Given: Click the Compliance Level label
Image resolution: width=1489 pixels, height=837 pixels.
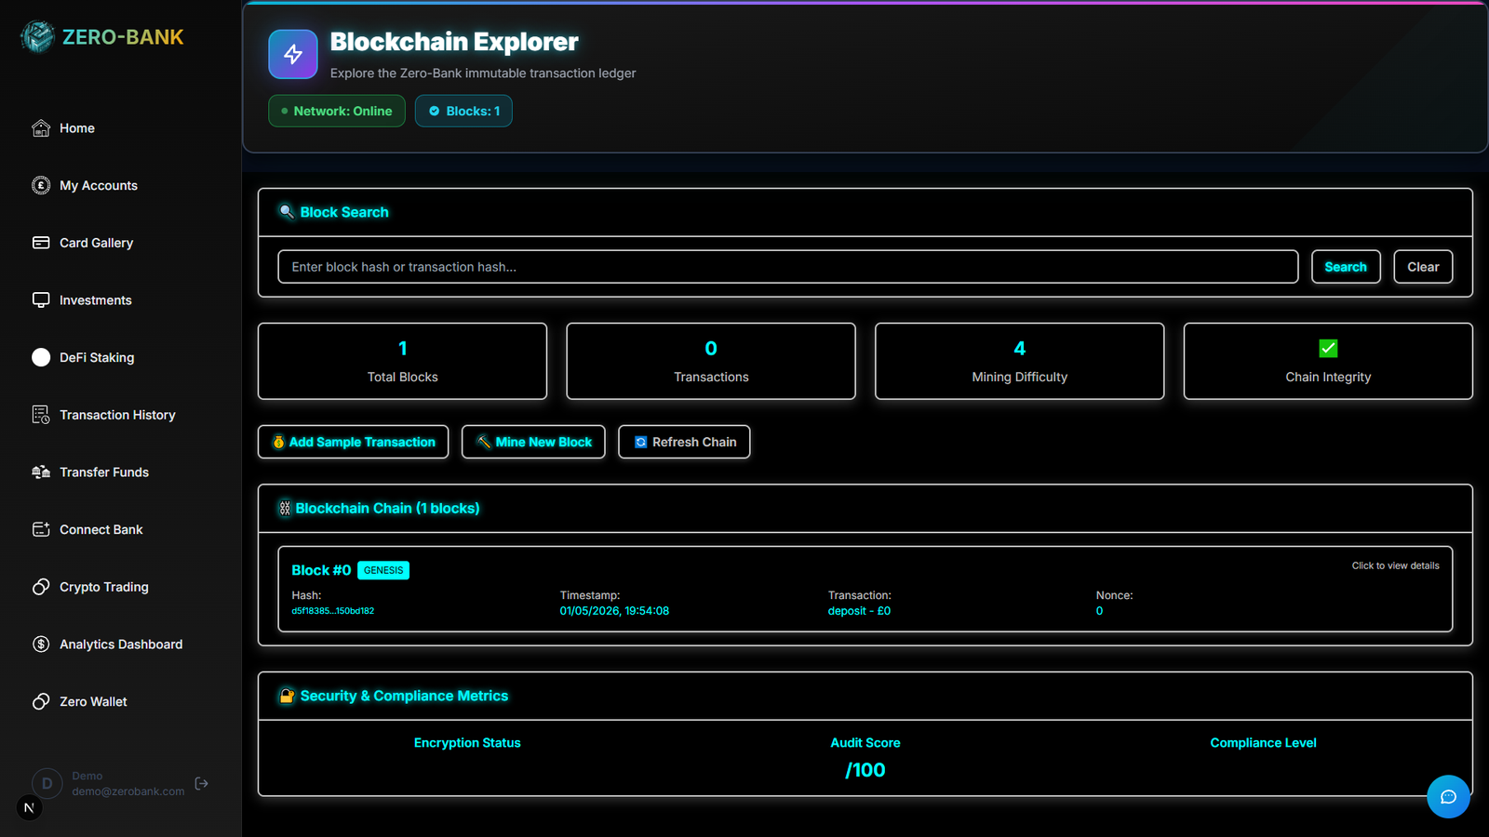Looking at the screenshot, I should pyautogui.click(x=1263, y=743).
